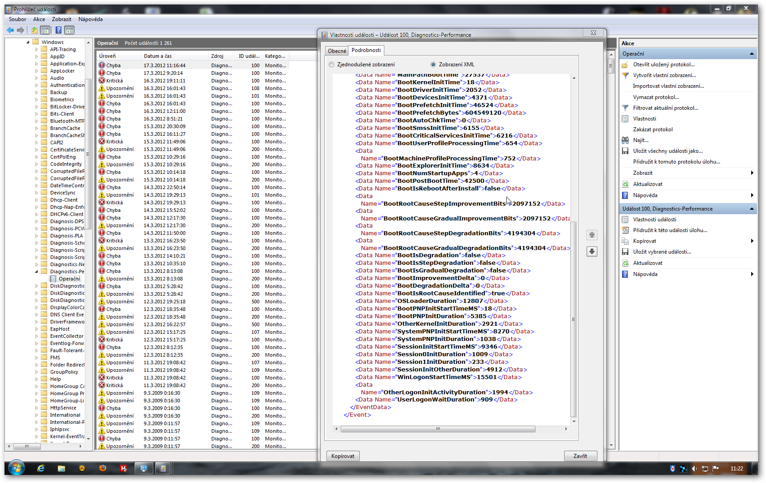The height and width of the screenshot is (483, 766).
Task: Toggle the action pane toolbar icon
Action: tap(69, 30)
